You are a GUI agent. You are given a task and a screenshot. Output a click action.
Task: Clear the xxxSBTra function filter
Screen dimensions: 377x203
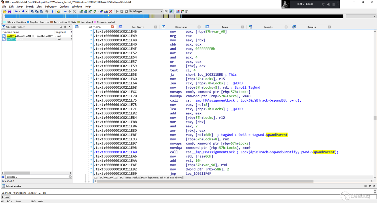coord(70,177)
